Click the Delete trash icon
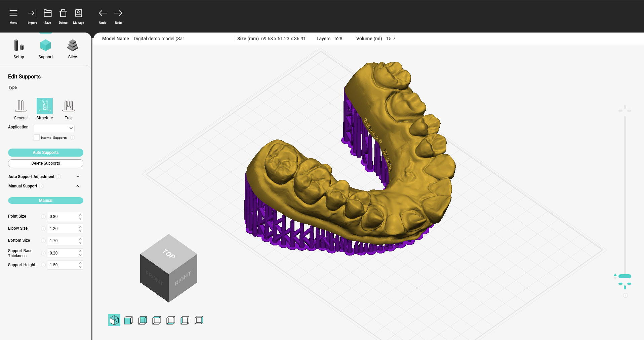This screenshot has width=644, height=340. tap(63, 13)
